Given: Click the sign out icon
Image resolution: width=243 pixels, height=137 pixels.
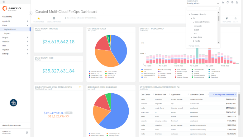Looking at the screenshot, I should 27,133.
